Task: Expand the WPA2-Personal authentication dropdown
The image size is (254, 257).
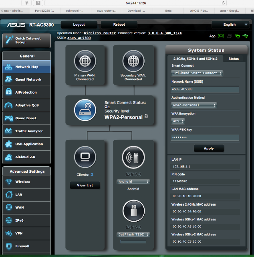Action: pyautogui.click(x=194, y=105)
